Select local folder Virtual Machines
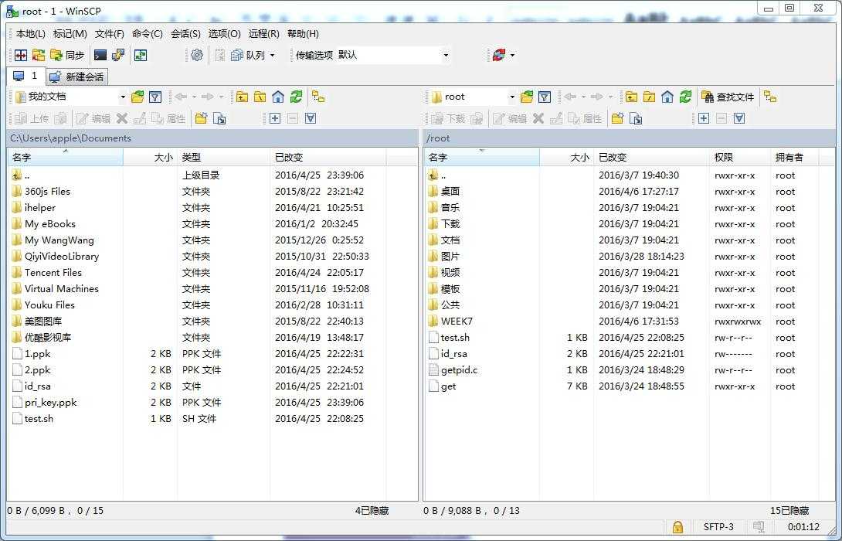 click(62, 288)
